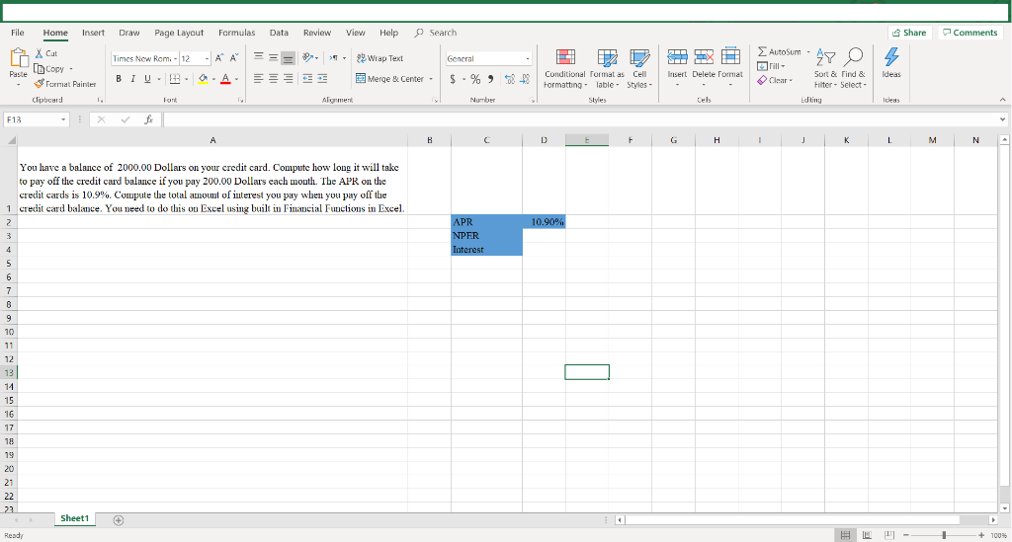This screenshot has width=1012, height=542.
Task: Expand the formula bar
Action: tap(1002, 119)
